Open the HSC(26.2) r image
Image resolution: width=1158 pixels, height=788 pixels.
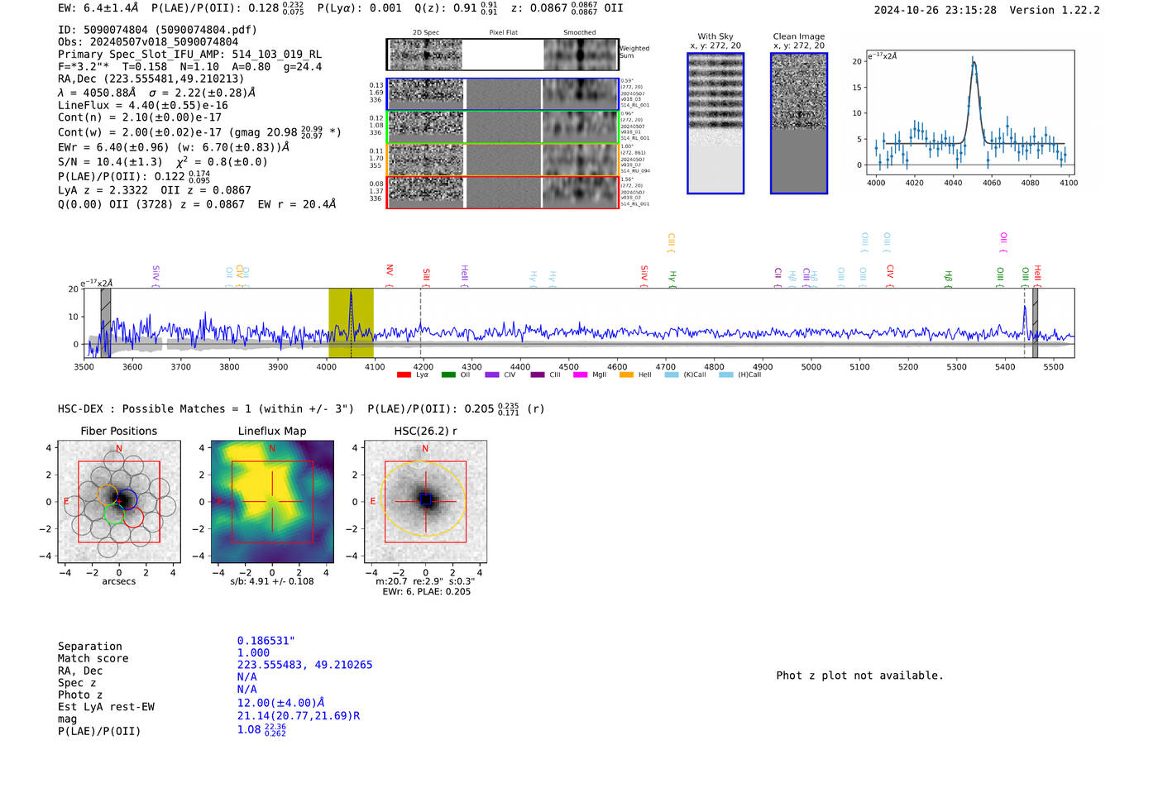(425, 502)
